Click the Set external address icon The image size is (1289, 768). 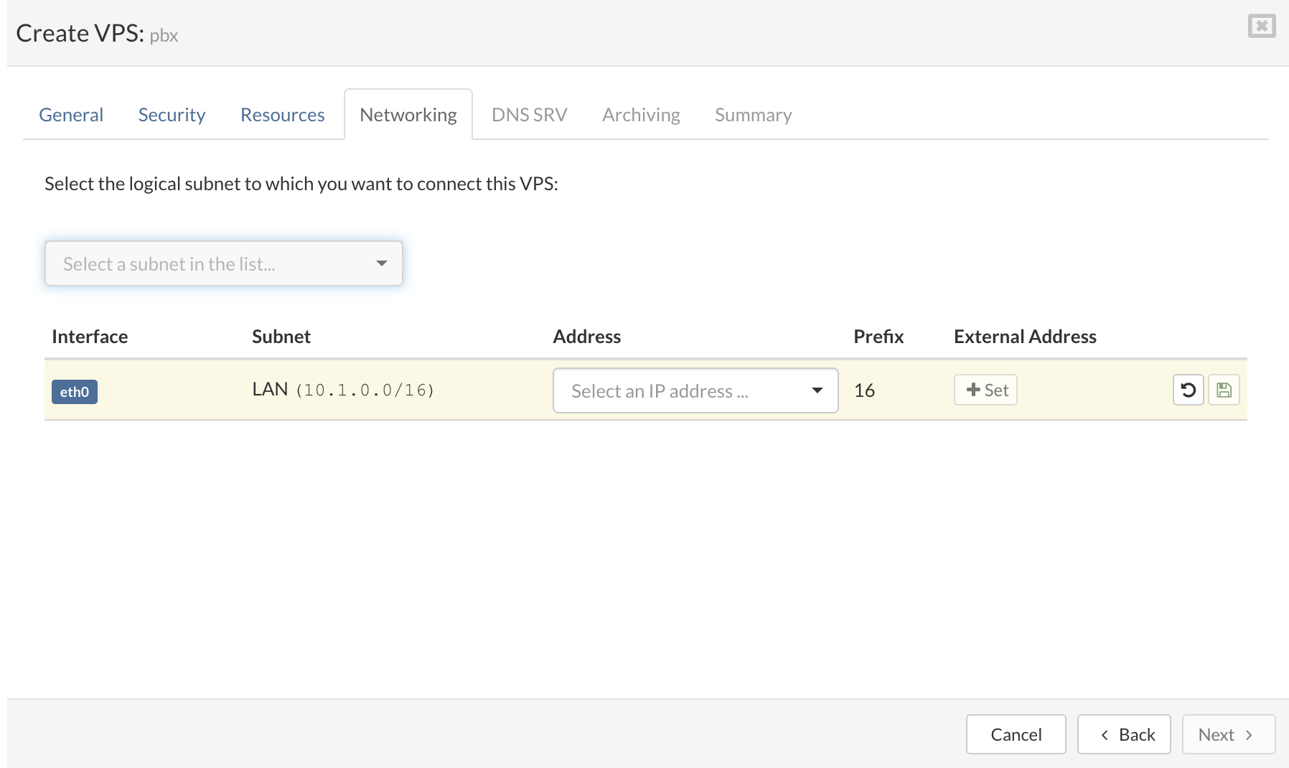(985, 390)
